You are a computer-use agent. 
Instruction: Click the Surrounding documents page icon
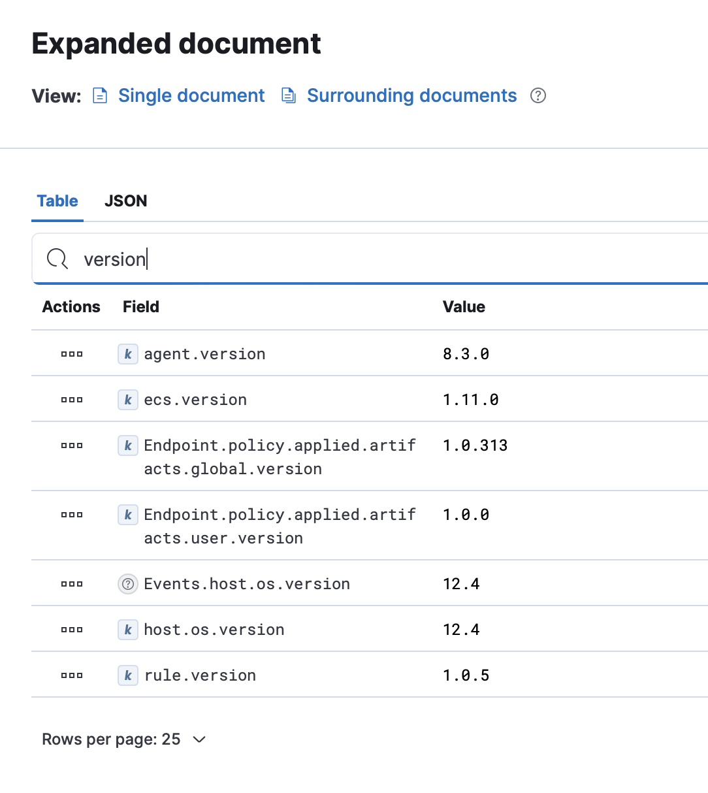[x=288, y=95]
